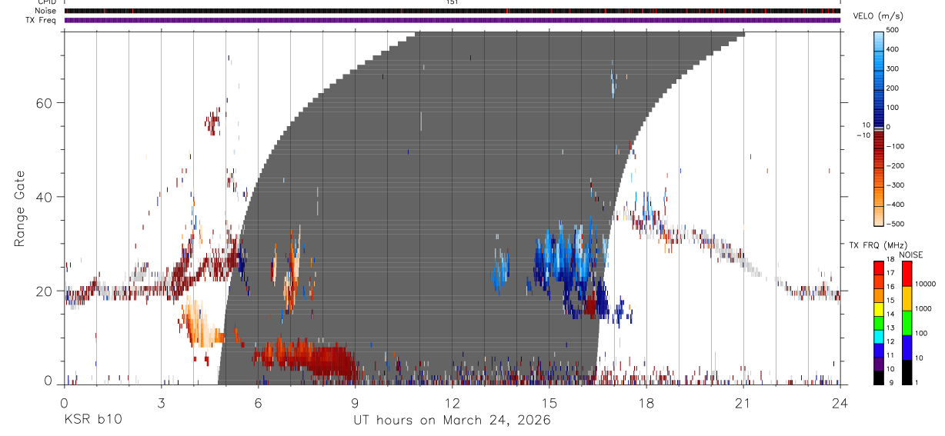The height and width of the screenshot is (436, 945).
Task: Click the black Noise strip above the plot
Action: pos(452,11)
